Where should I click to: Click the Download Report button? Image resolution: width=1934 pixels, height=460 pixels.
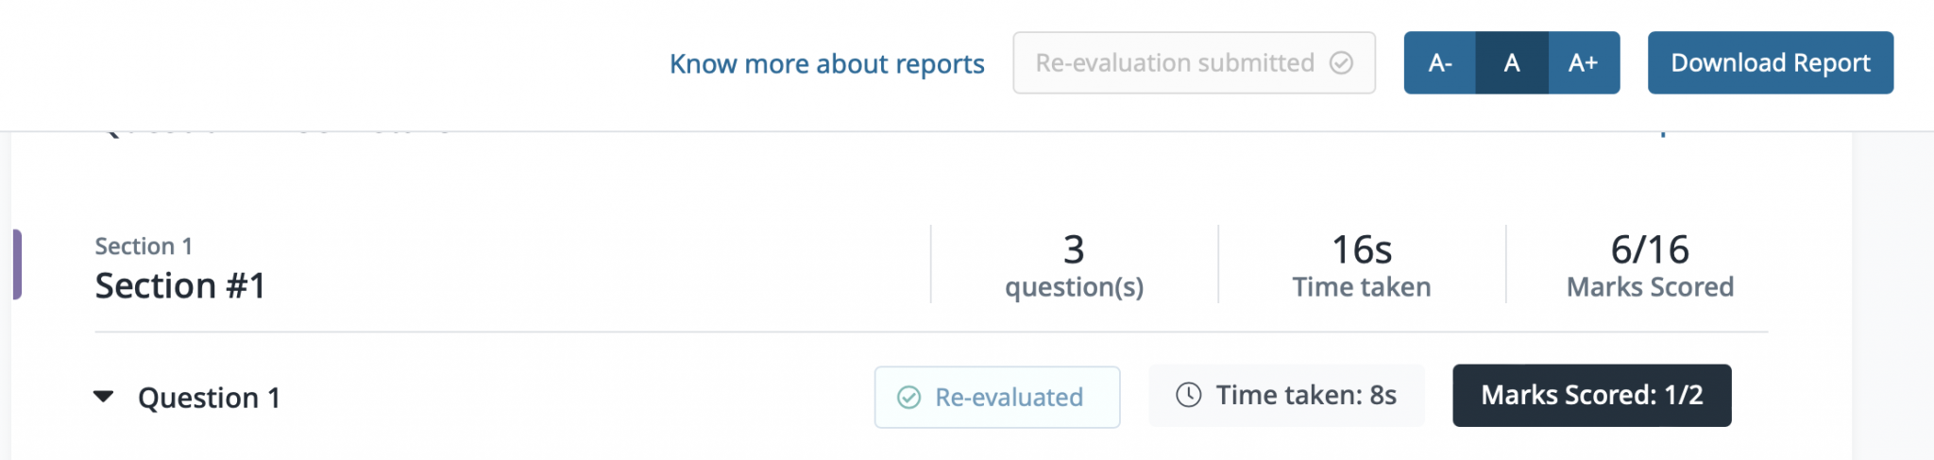coord(1770,63)
